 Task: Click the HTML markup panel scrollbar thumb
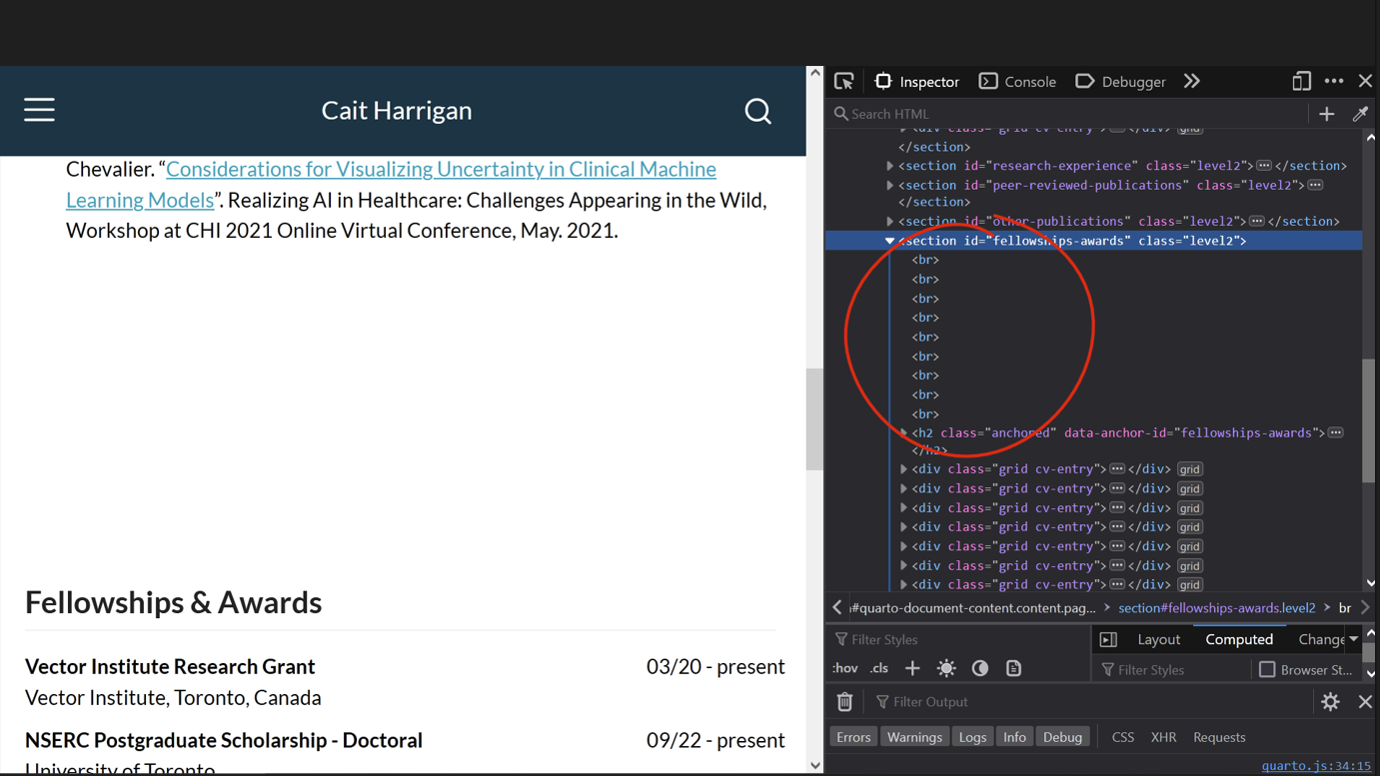1368,420
